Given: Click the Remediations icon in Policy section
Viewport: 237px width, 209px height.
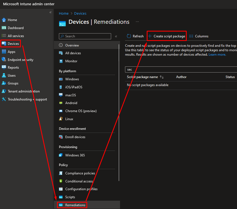Looking at the screenshot, I should [x=61, y=205].
